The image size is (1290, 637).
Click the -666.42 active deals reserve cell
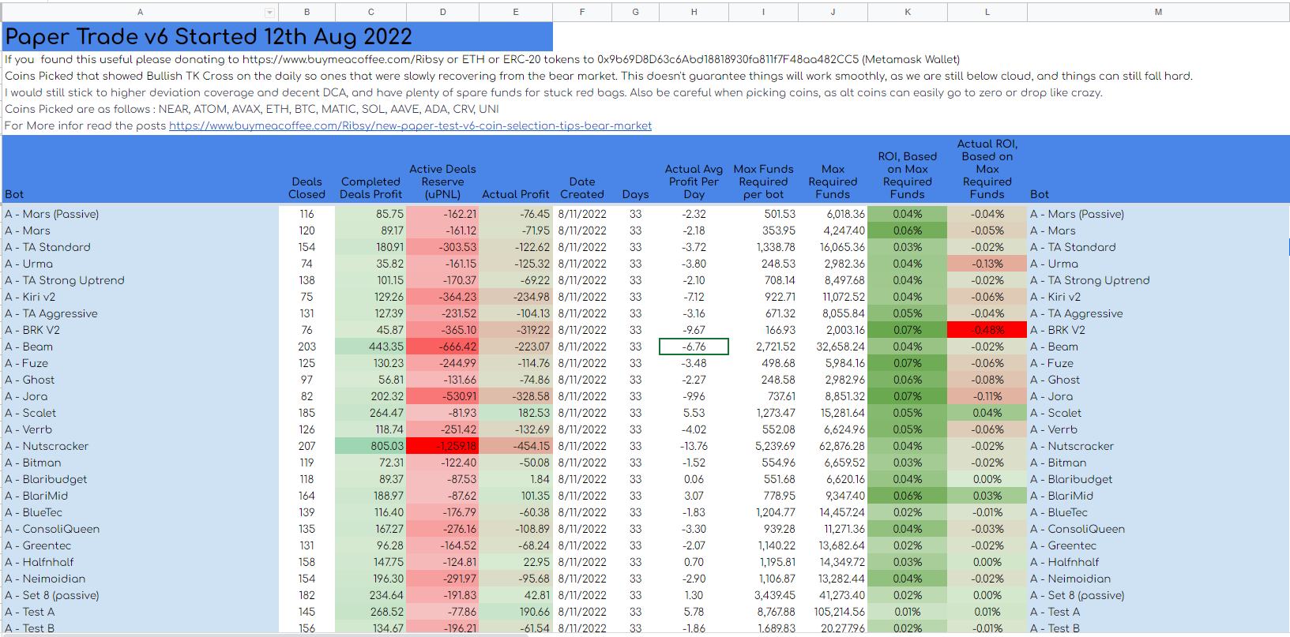[442, 347]
